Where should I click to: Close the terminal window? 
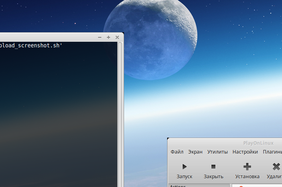117,37
